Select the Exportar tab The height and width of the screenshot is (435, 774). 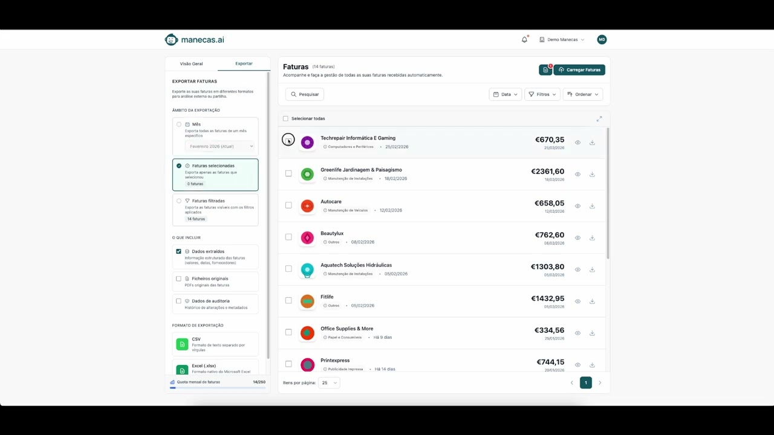244,63
